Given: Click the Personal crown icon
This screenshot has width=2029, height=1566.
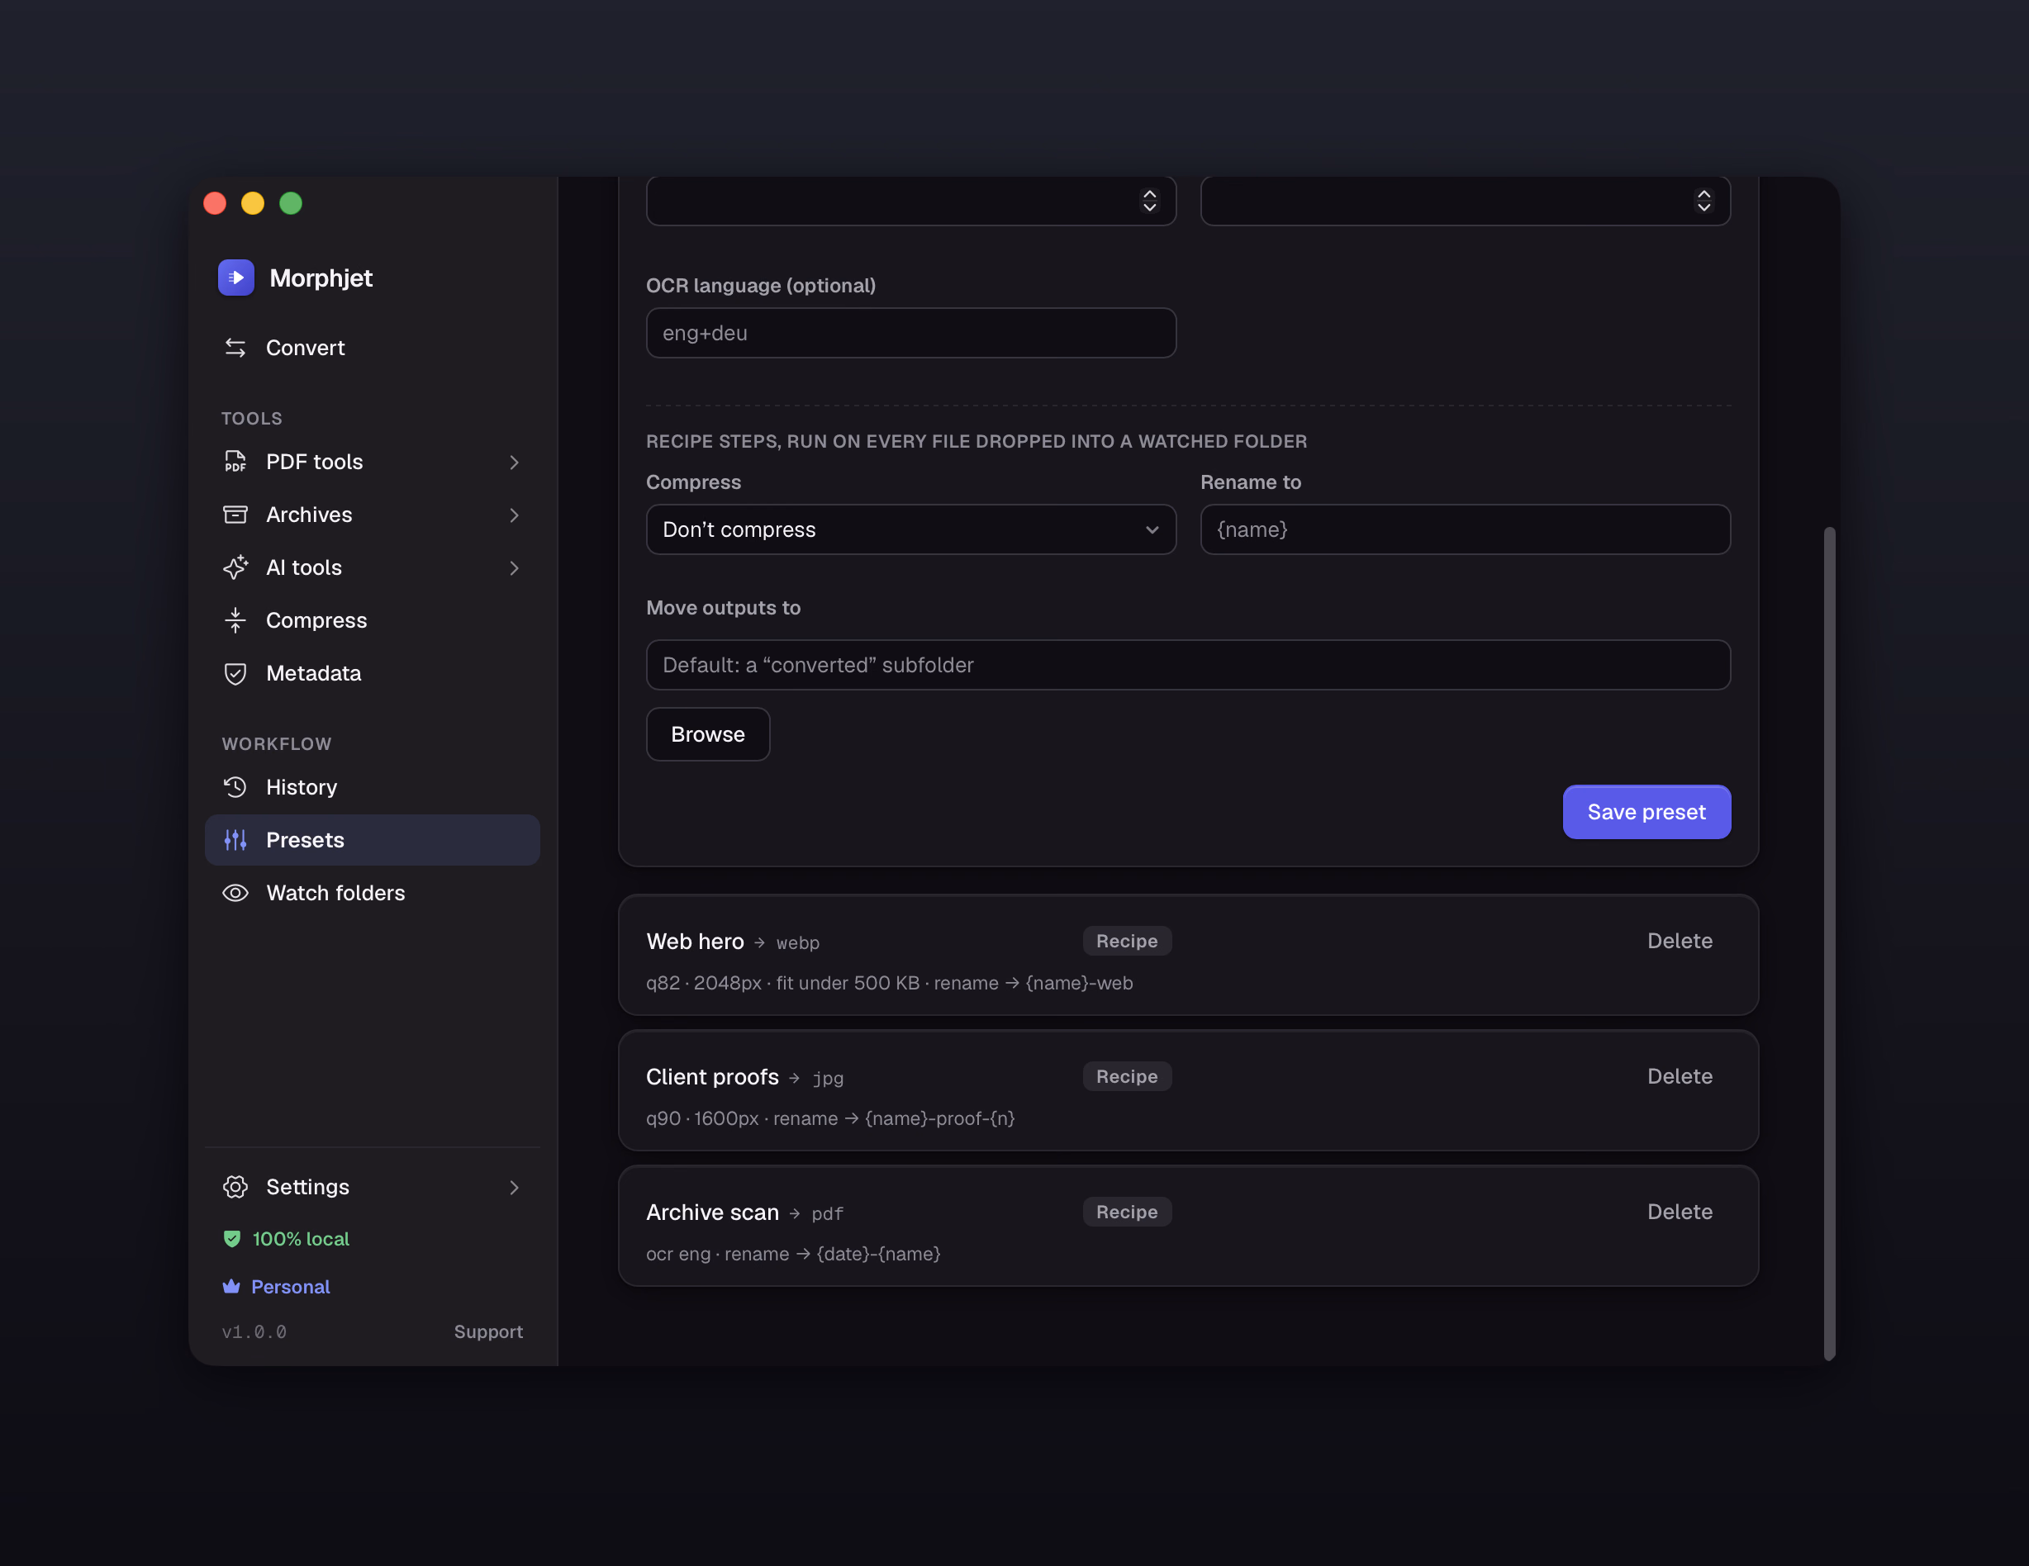Looking at the screenshot, I should [231, 1287].
